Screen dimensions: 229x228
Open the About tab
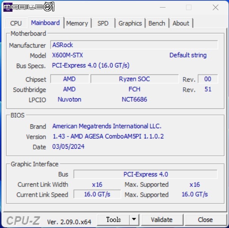click(x=181, y=23)
